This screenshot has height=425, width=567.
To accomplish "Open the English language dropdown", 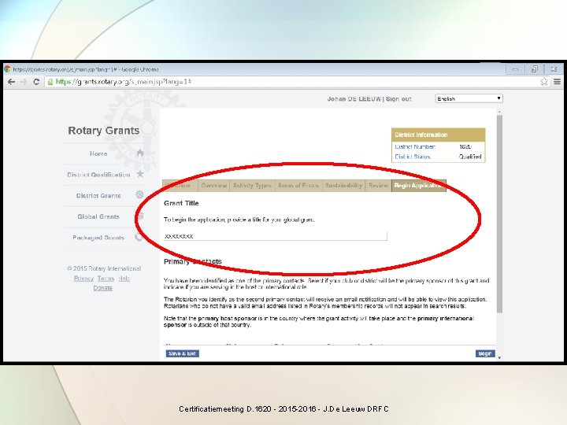I will pos(469,98).
